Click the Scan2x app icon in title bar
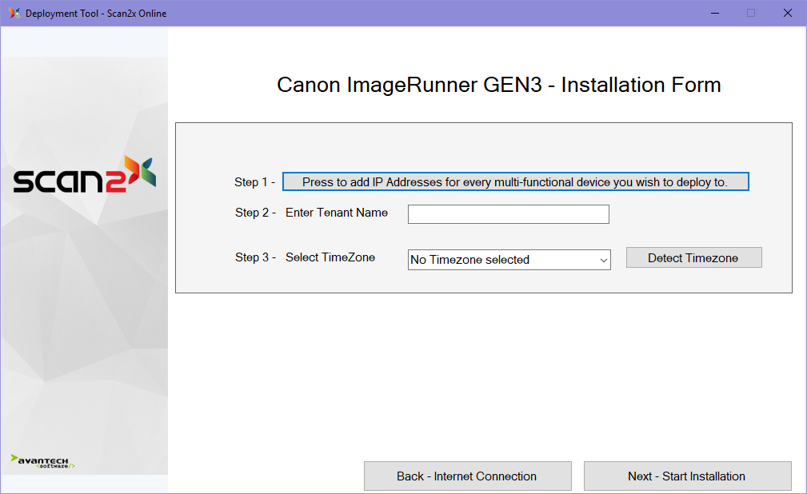Screen dimensions: 807x494 pyautogui.click(x=14, y=13)
